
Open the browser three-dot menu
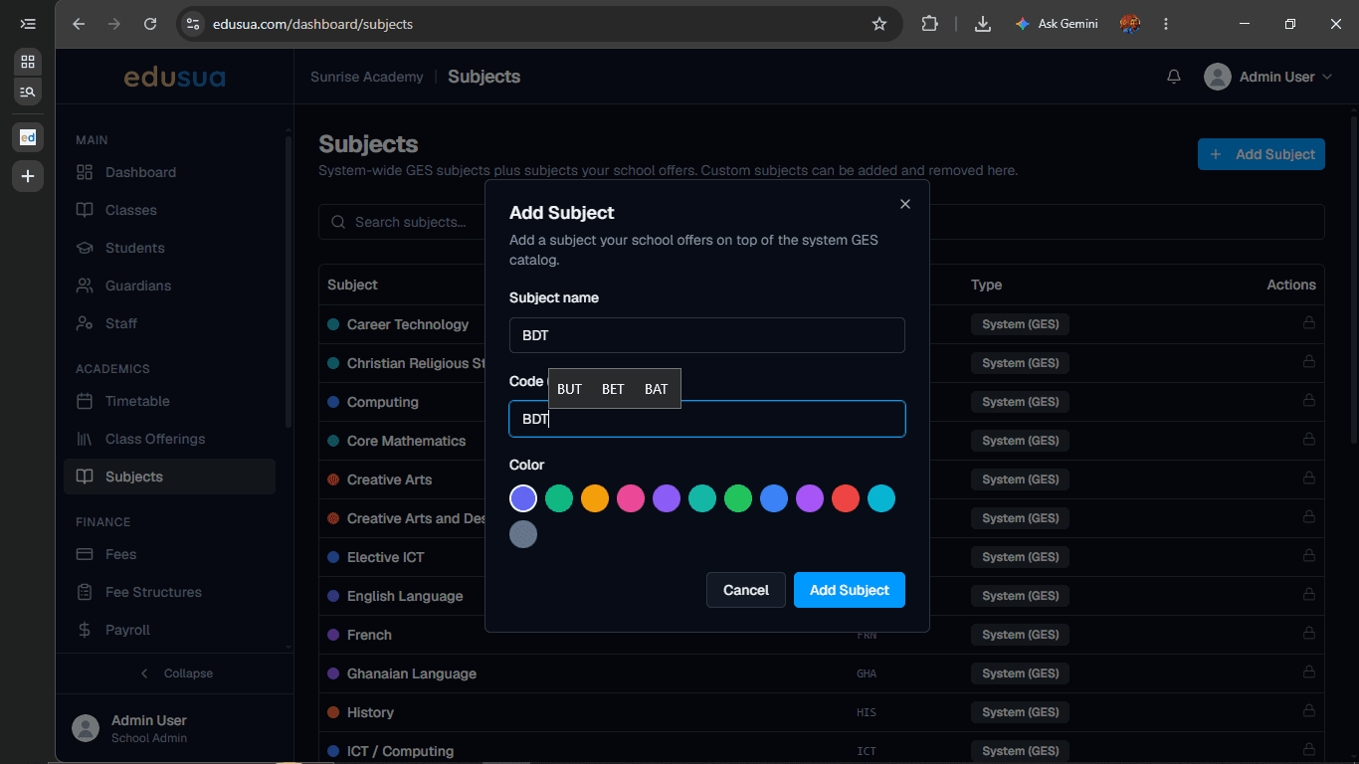point(1166,24)
